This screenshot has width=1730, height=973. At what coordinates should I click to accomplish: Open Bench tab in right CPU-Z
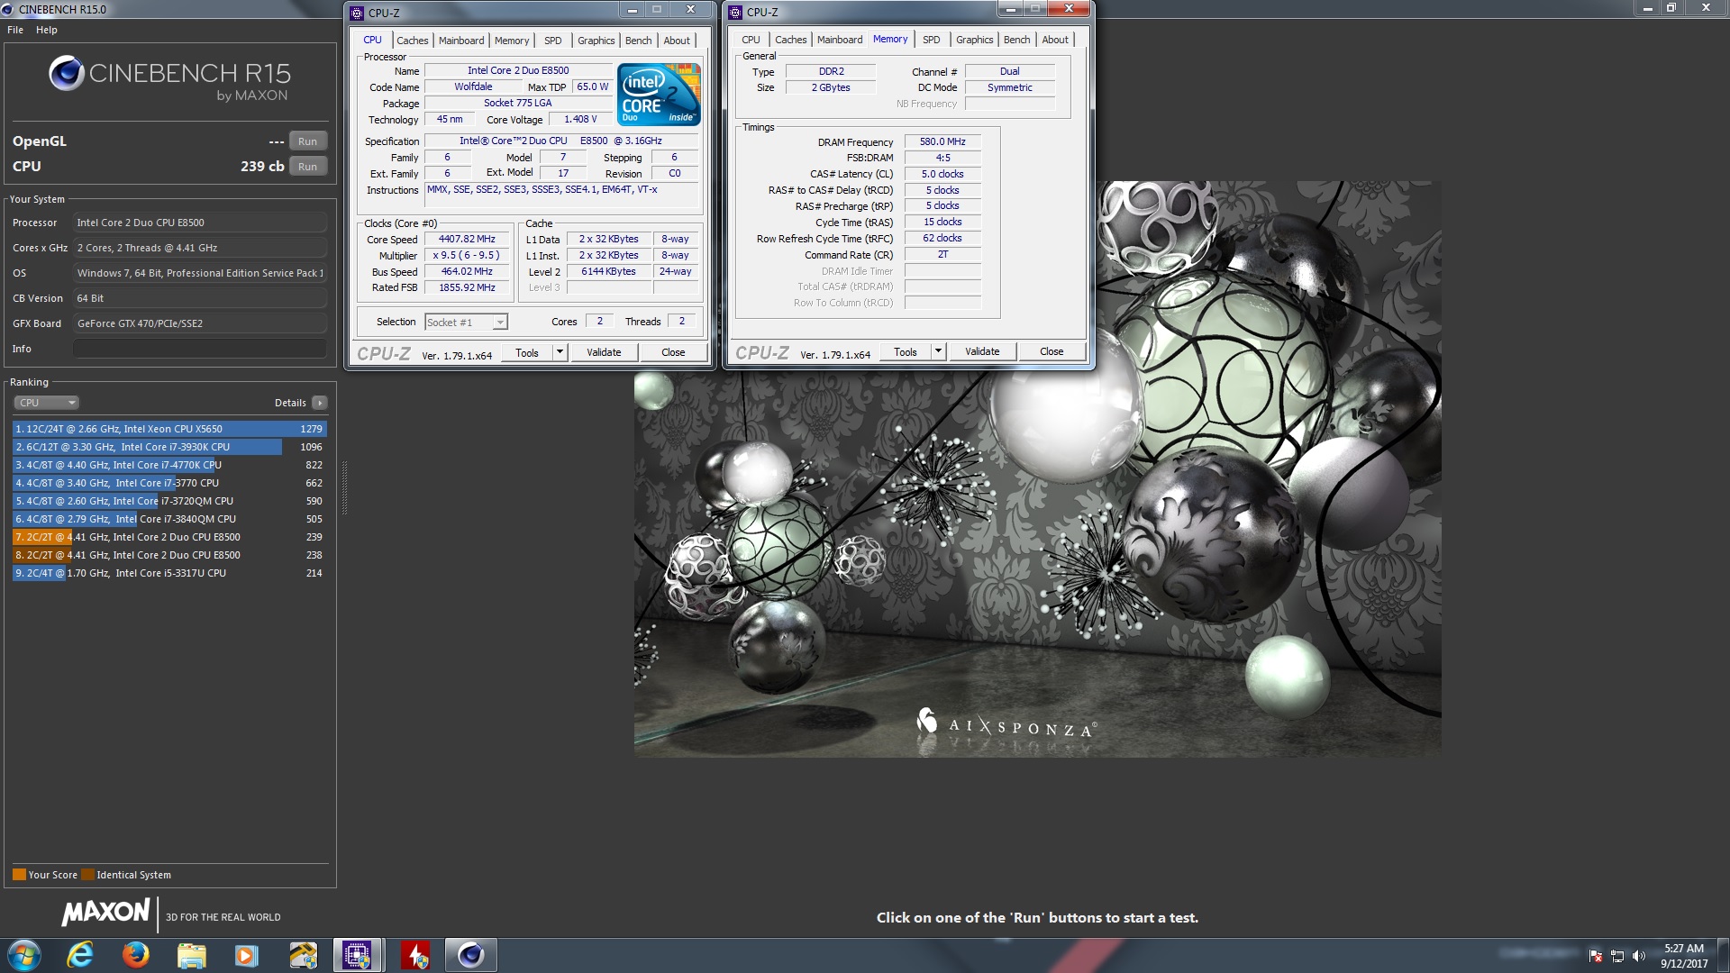[x=1016, y=40]
